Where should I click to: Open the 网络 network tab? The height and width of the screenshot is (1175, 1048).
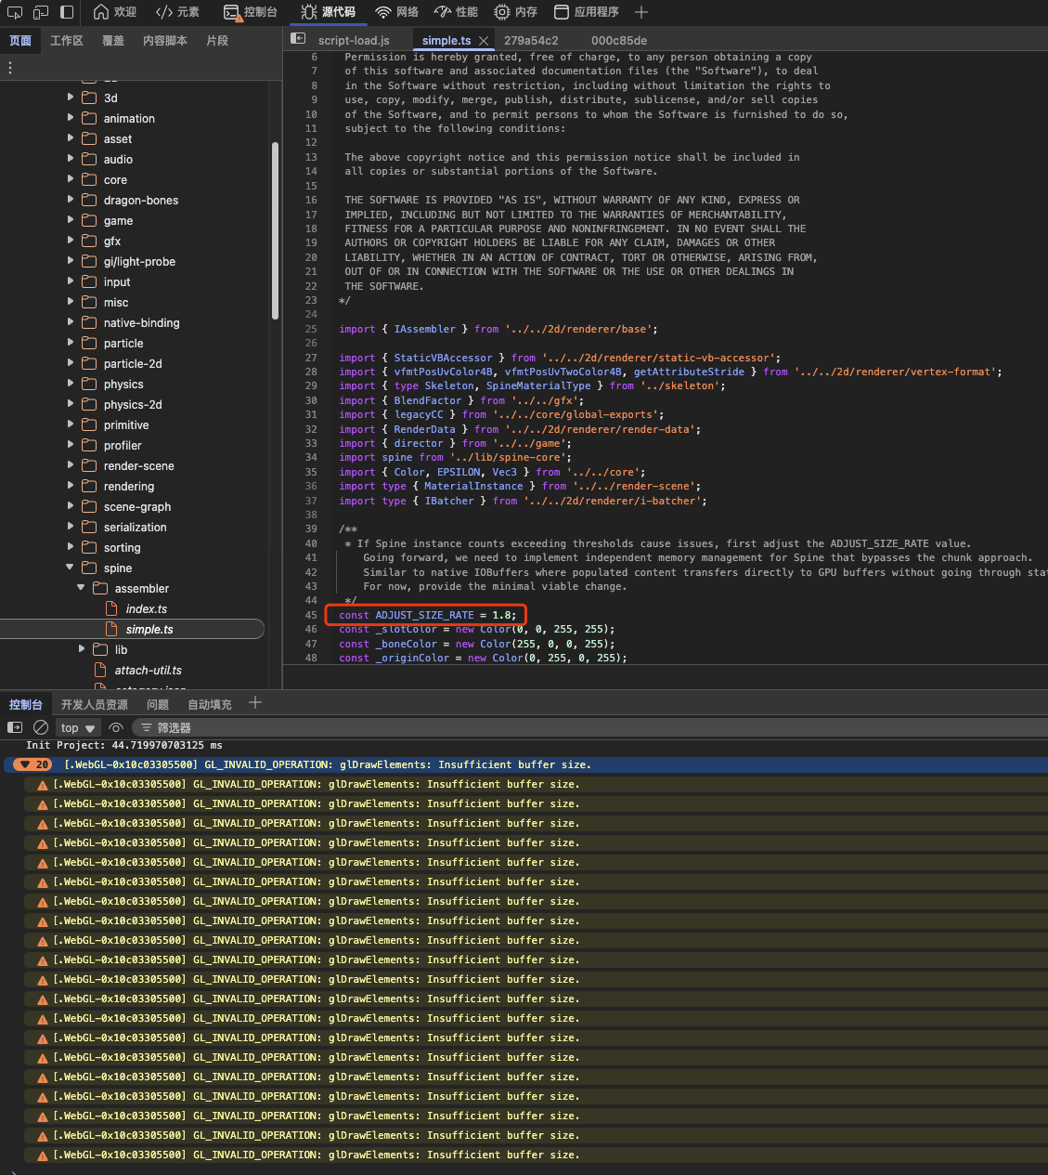click(x=396, y=12)
